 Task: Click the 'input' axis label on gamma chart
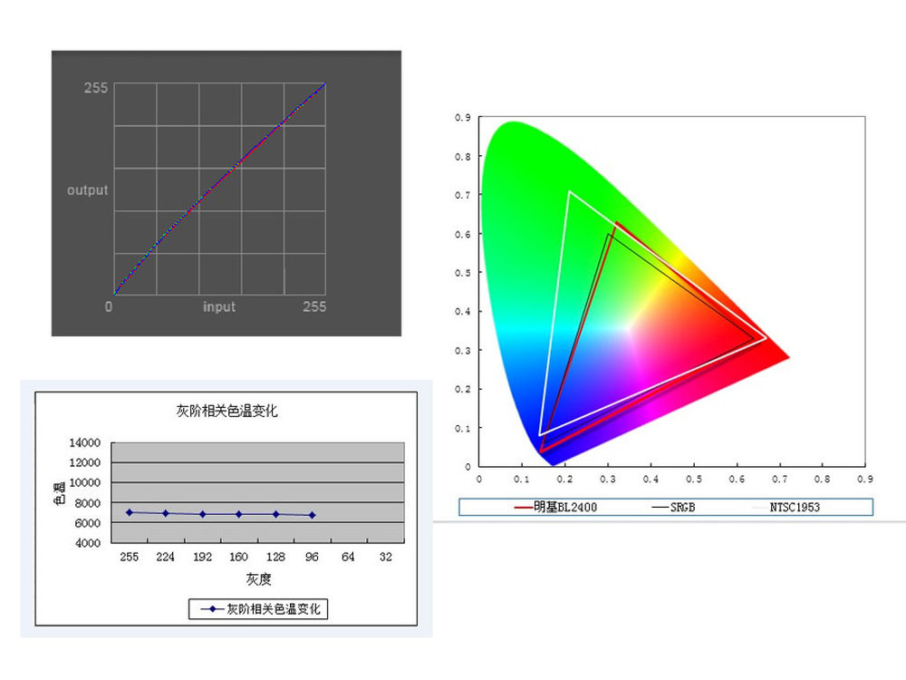coord(218,307)
